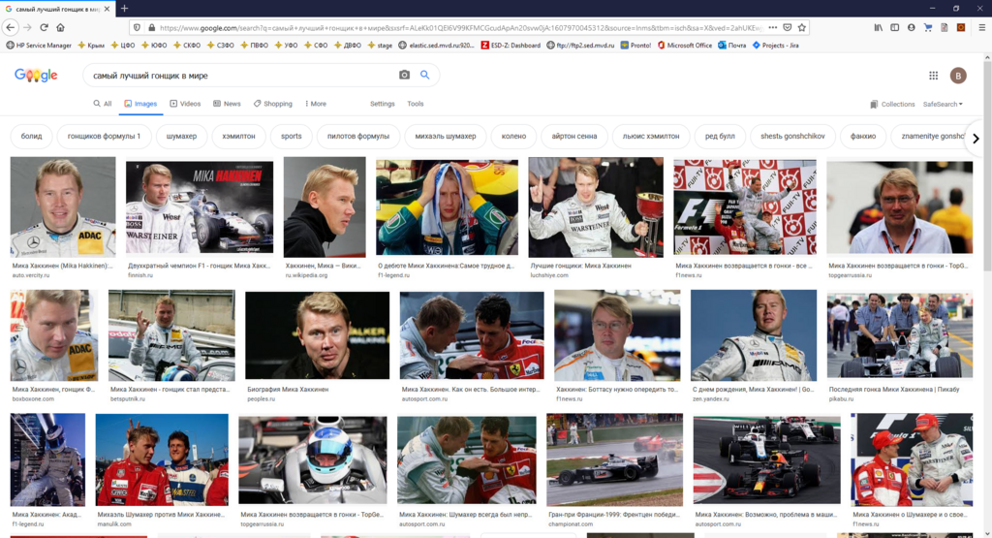Open HP Service Manager bookmark

click(39, 46)
